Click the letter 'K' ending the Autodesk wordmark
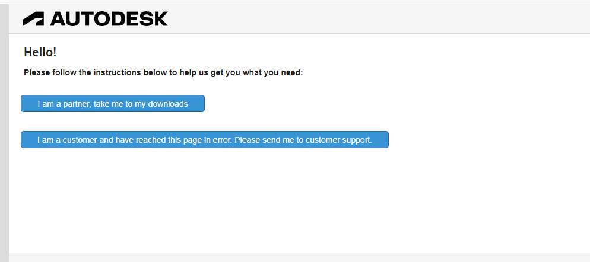The height and width of the screenshot is (262, 590). 161,19
